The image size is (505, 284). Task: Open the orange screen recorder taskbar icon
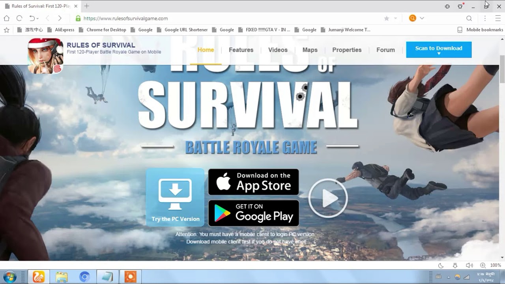click(x=130, y=277)
